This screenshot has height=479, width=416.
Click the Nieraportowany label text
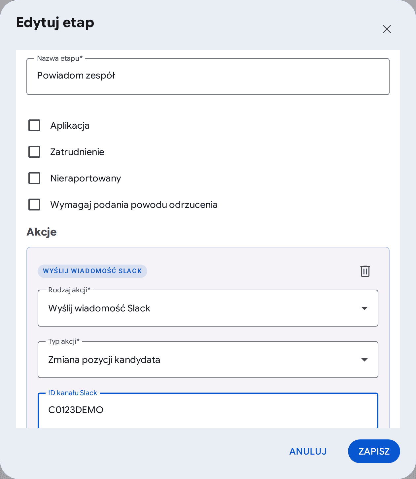(x=86, y=178)
